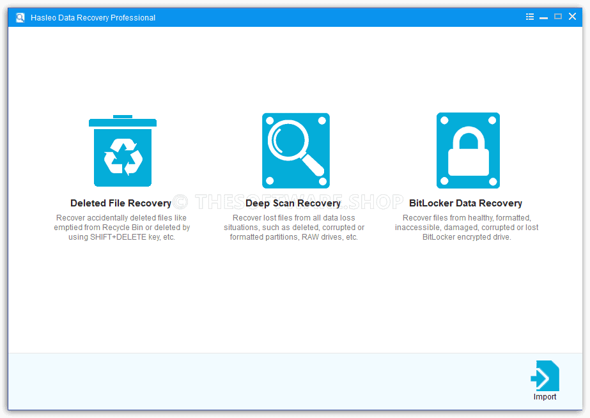590x418 pixels.
Task: Open the Deleted File Recovery recycle bin icon
Action: tap(123, 151)
